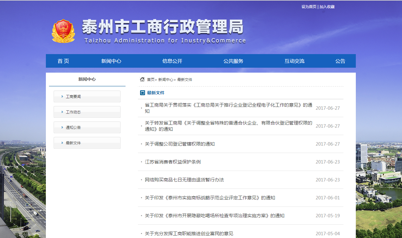402x238 pixels.
Task: Click the home icon in breadcrumb
Action: pos(142,79)
